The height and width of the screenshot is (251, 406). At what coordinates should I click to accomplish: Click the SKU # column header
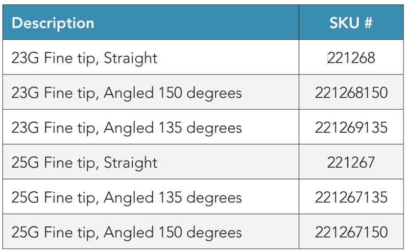pos(351,23)
